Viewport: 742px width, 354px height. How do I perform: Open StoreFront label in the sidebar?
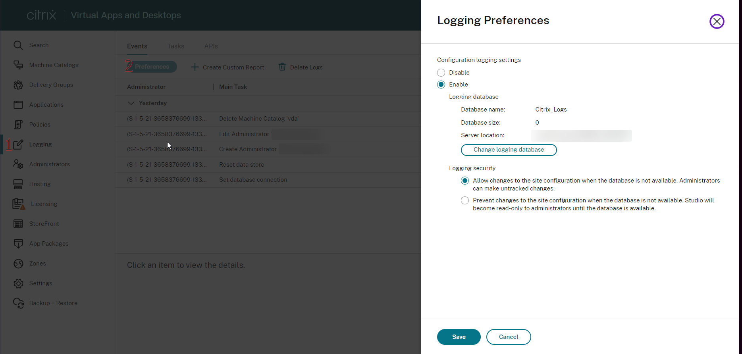pyautogui.click(x=44, y=224)
